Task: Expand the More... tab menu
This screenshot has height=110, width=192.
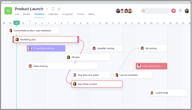Action: (x=92, y=14)
